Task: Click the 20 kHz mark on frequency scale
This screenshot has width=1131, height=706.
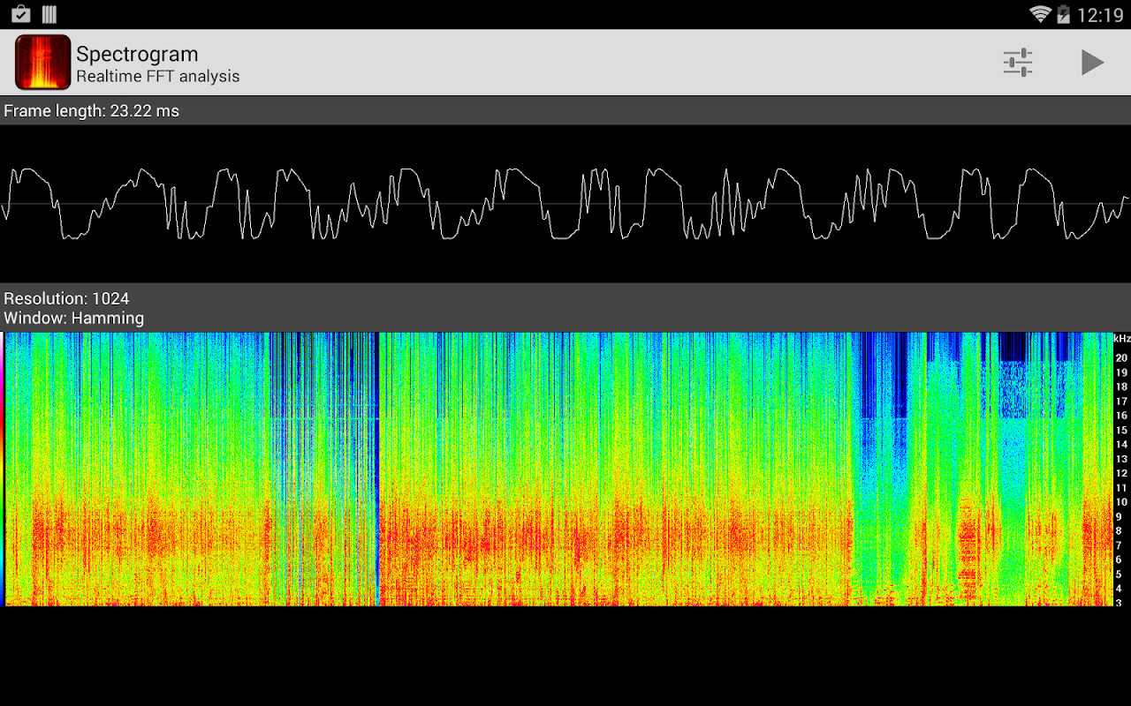Action: tap(1121, 357)
